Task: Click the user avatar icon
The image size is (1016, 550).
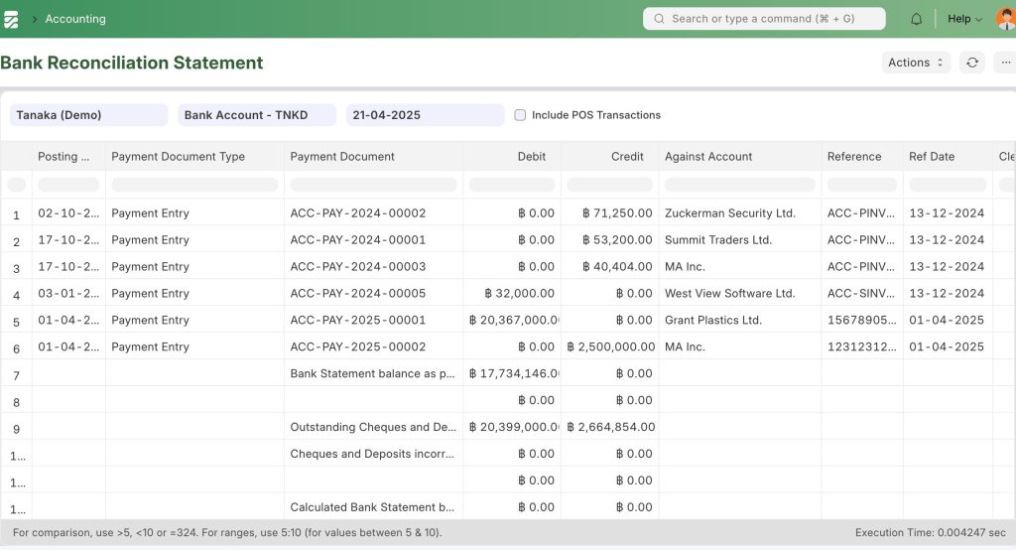Action: [x=1005, y=19]
